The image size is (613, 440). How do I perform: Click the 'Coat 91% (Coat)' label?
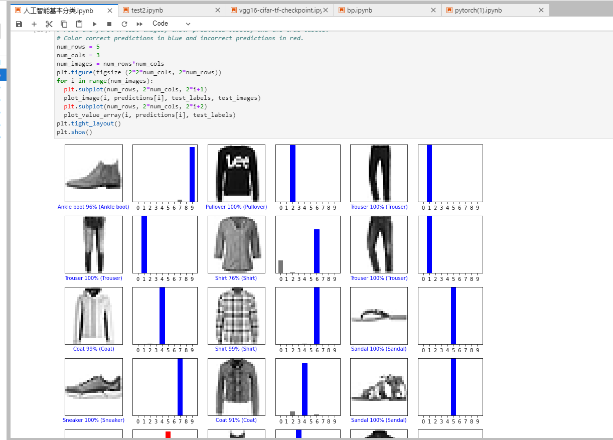[236, 420]
